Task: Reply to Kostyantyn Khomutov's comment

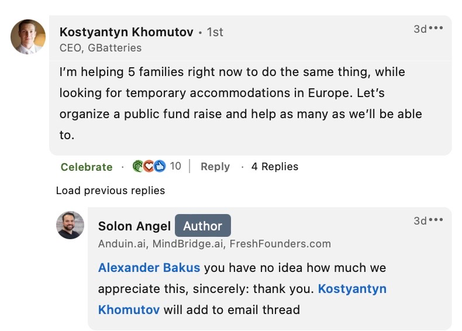Action: 215,167
